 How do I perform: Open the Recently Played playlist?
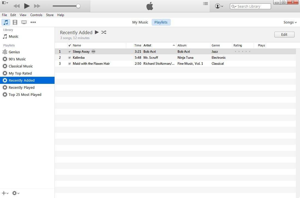[27, 87]
